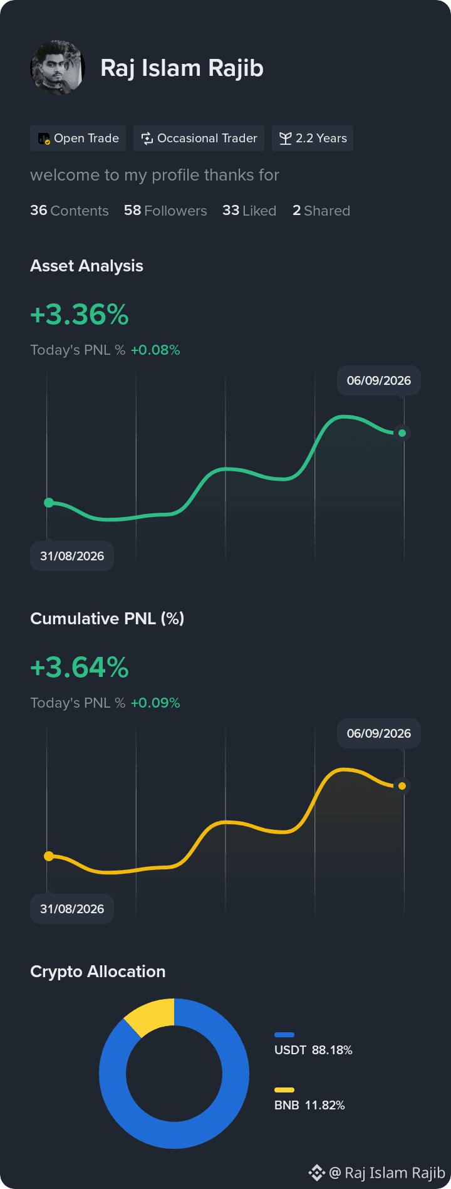
Task: Select the yellow start point on Cumulative PNL chart
Action: [x=49, y=856]
